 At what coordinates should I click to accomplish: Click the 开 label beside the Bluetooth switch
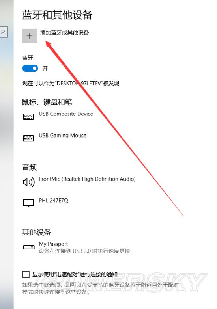pyautogui.click(x=45, y=69)
